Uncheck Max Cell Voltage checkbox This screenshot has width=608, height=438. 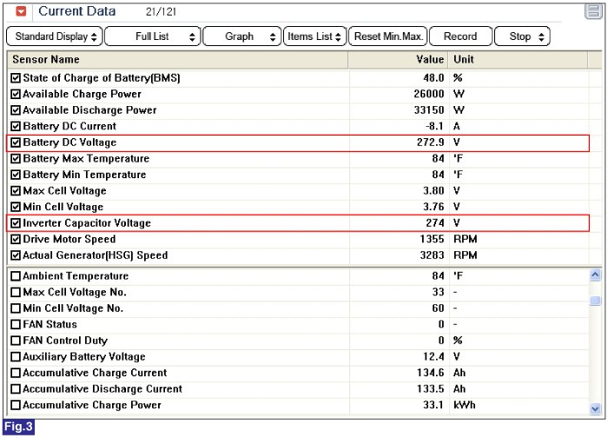[16, 191]
